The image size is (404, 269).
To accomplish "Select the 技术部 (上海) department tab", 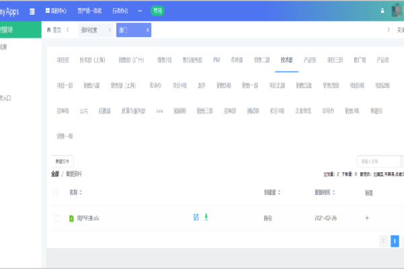I will tap(92, 60).
